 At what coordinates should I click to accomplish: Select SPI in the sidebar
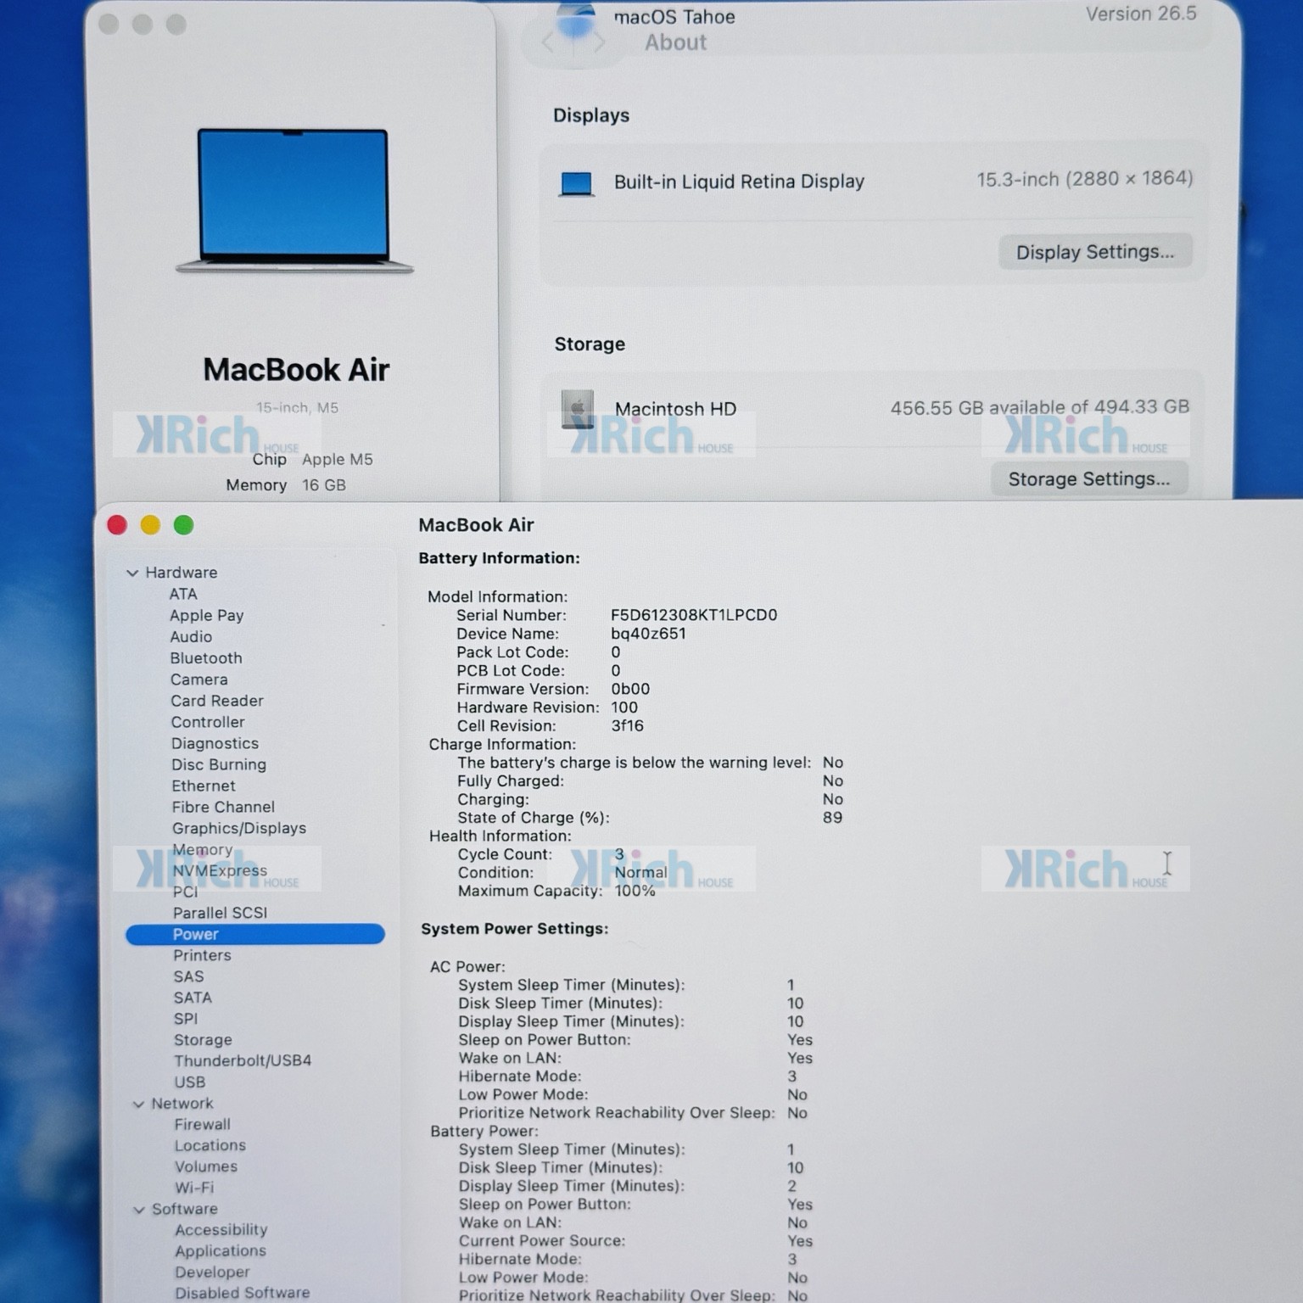186,1020
